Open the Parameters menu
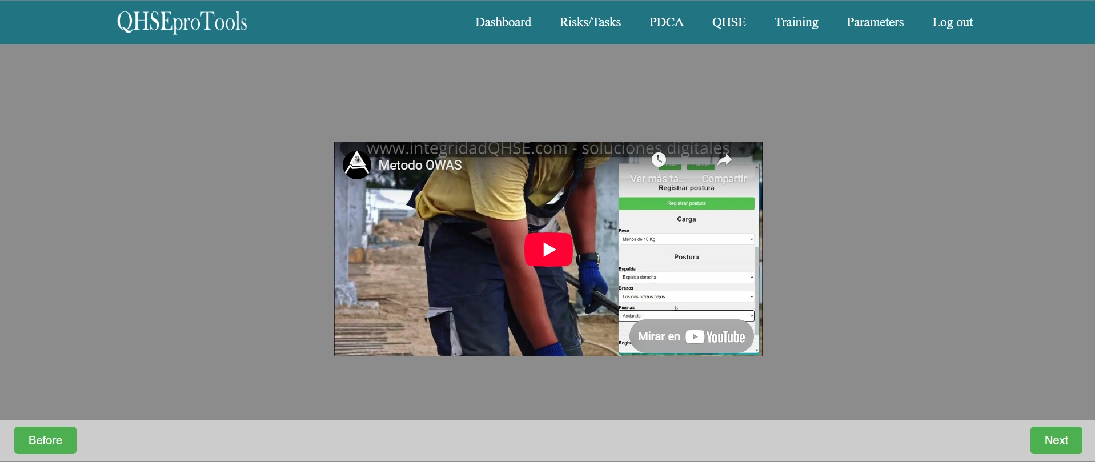 point(875,22)
